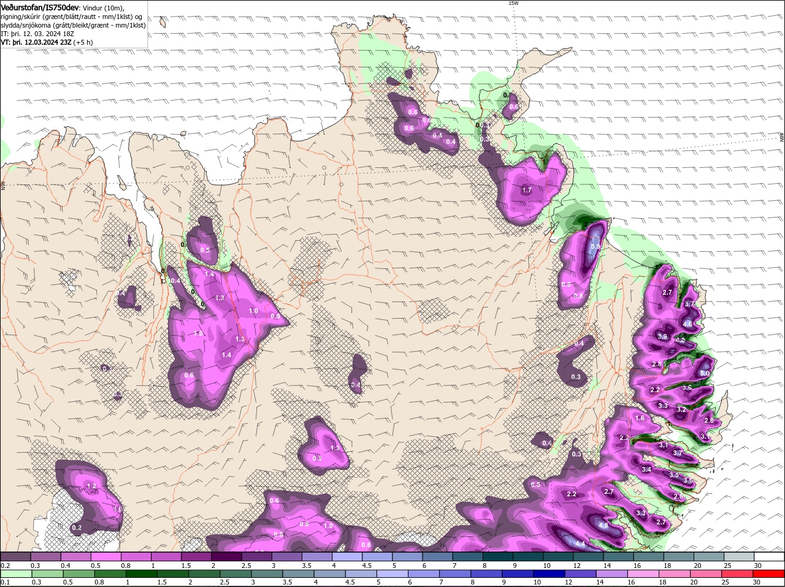The width and height of the screenshot is (785, 587).
Task: Select the dark mauve swatch at 0.2 on snow scale
Action: click(x=15, y=557)
